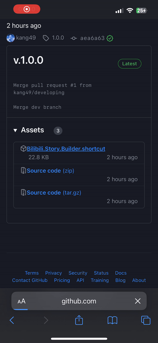Open kang49's profile link

click(26, 38)
